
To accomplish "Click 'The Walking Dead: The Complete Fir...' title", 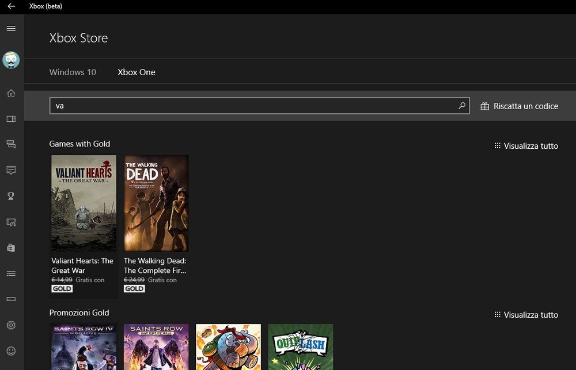I will pos(155,265).
